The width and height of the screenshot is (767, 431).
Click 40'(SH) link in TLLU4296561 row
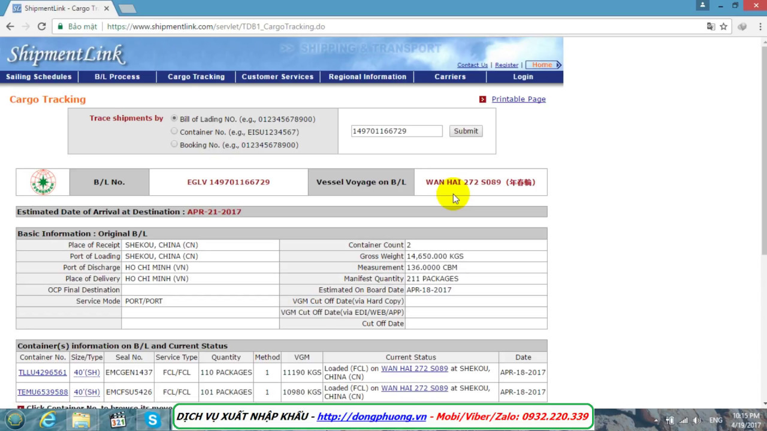coord(87,372)
